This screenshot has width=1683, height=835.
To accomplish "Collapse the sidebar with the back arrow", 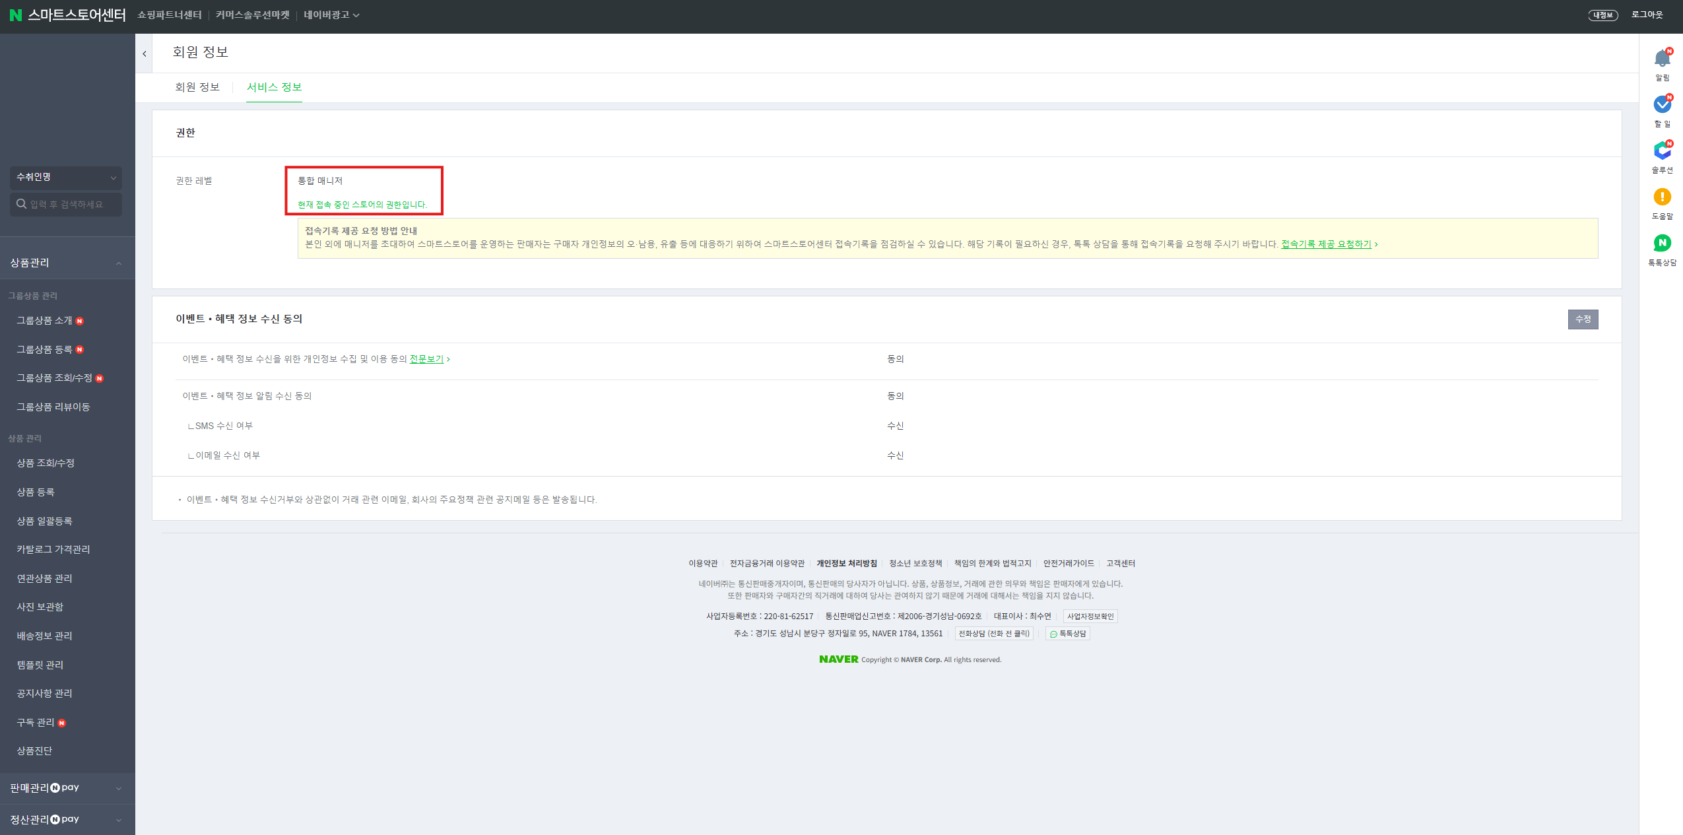I will (144, 53).
